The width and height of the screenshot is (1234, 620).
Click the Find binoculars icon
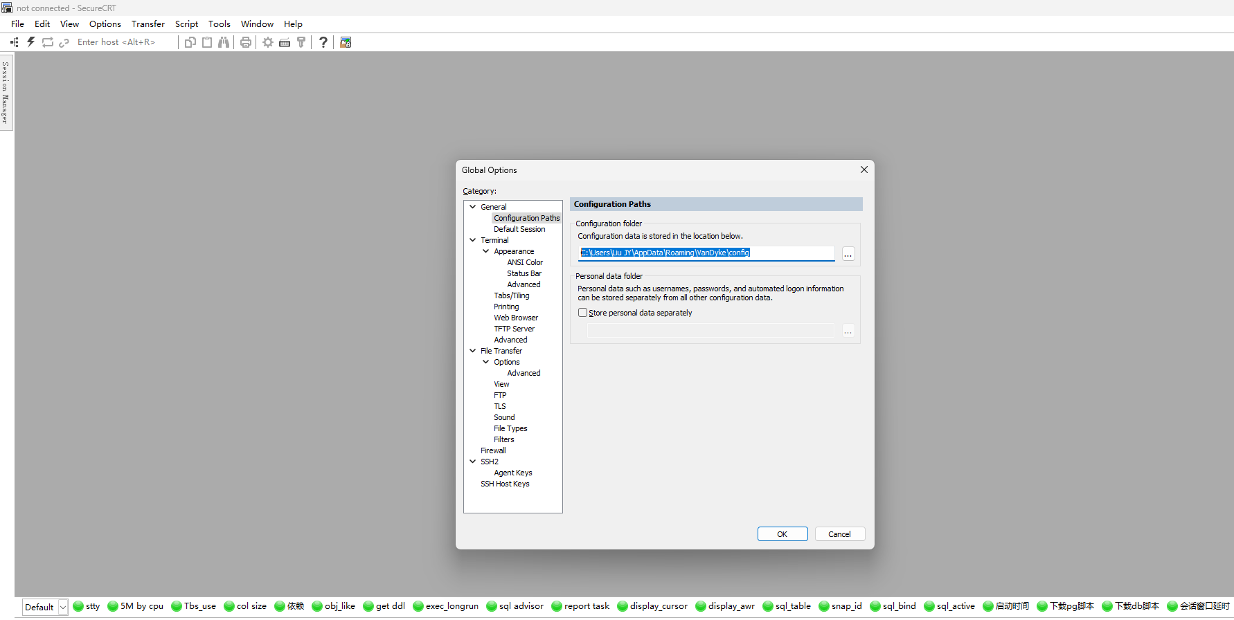(224, 42)
